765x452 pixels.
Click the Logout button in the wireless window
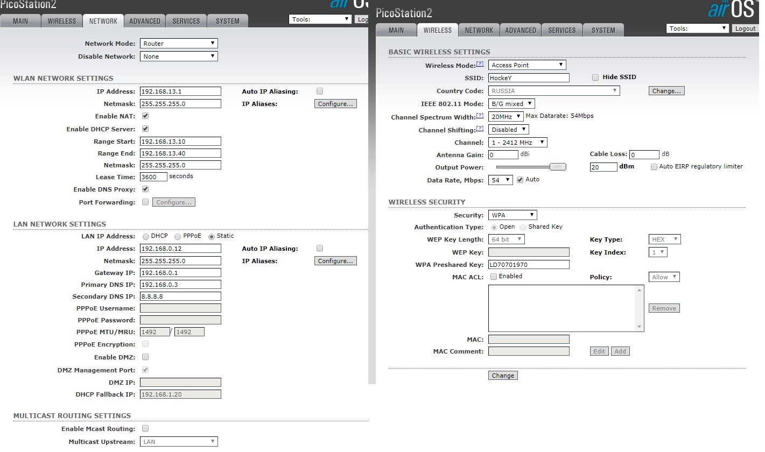coord(746,29)
